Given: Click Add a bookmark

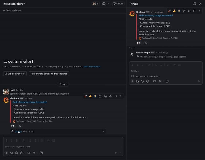Looking at the screenshot, I should pos(12,11).
